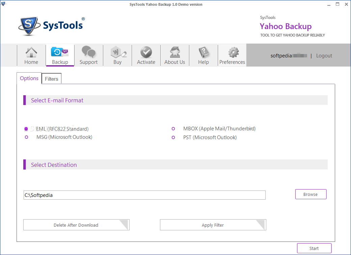351x255 pixels.
Task: Switch to the Filters tab
Action: pos(51,78)
